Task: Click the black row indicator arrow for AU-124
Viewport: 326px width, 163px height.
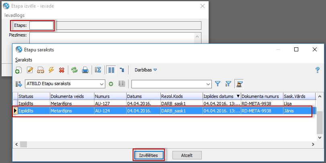Action: pos(15,111)
